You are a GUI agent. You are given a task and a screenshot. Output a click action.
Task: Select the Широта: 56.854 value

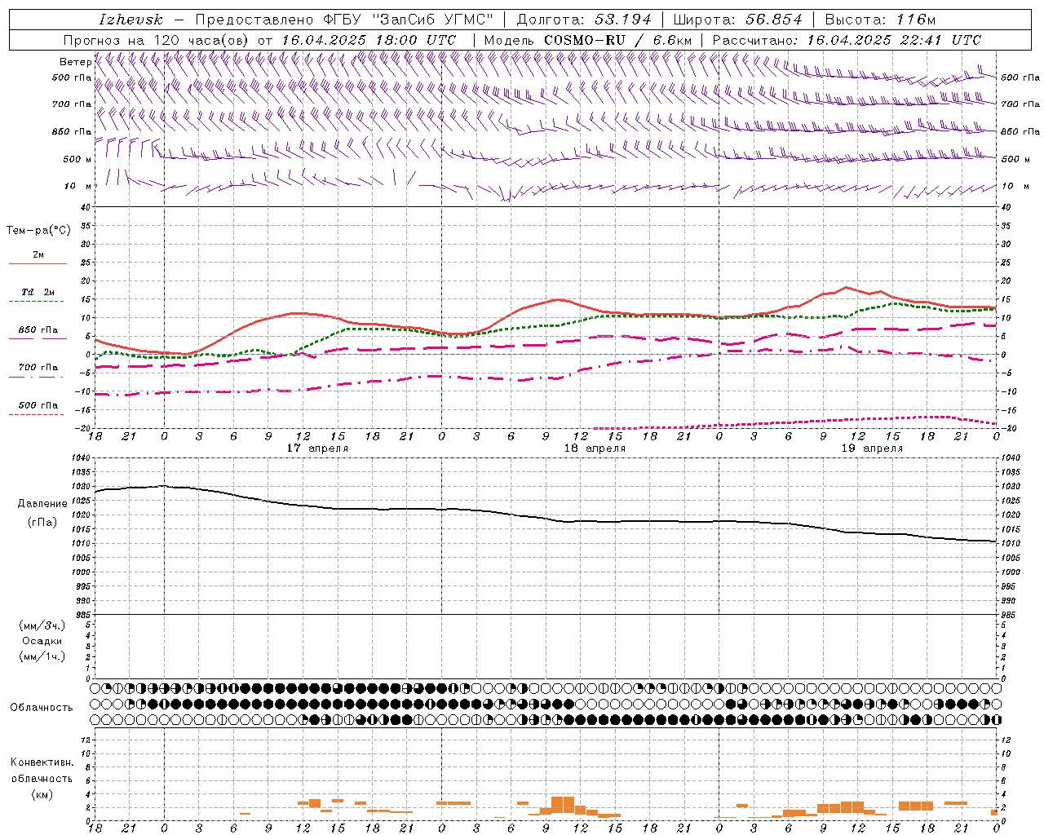tap(738, 20)
